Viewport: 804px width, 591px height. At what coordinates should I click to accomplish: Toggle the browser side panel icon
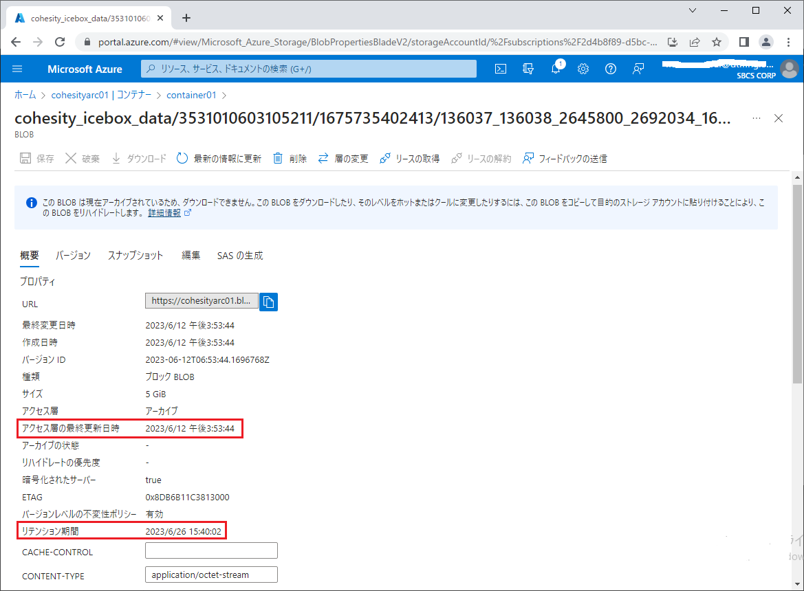click(744, 42)
